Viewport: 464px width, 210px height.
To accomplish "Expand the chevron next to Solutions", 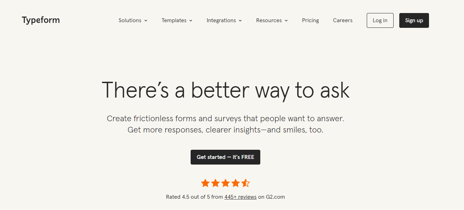I will click(146, 21).
